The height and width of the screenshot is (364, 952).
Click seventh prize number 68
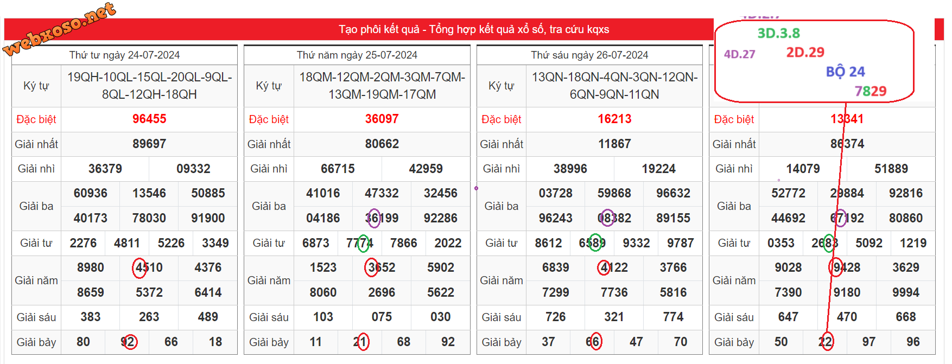(x=404, y=342)
